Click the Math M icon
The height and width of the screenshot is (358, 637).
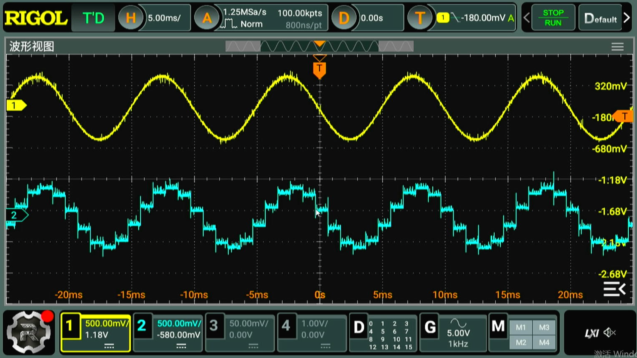click(x=498, y=326)
